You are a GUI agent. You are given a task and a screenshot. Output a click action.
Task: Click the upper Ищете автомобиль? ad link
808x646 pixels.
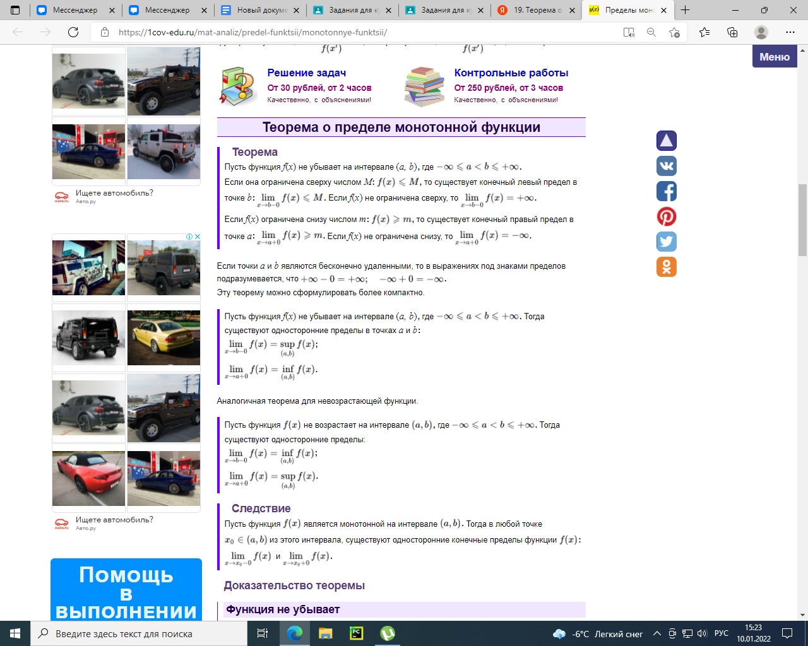point(114,193)
